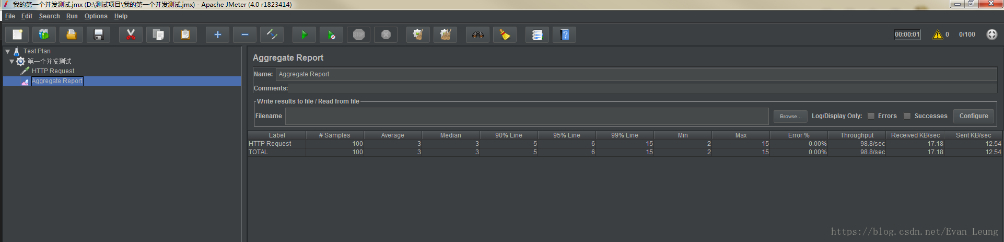1004x242 pixels.
Task: Click the Min column header
Action: tap(683, 135)
